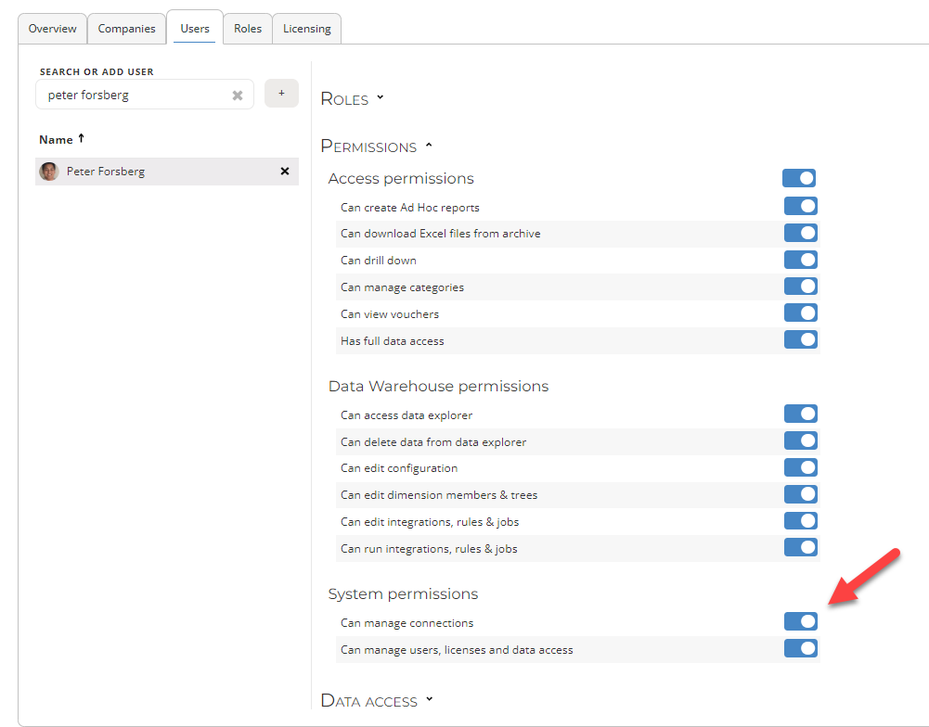The width and height of the screenshot is (929, 727).
Task: Go to the Overview tab
Action: click(x=53, y=29)
